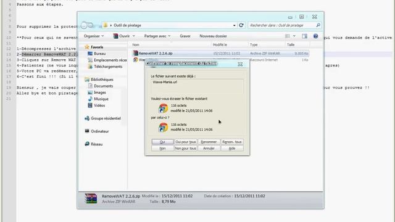
Task: Select Groupe résidentiel in the sidebar
Action: click(x=106, y=118)
